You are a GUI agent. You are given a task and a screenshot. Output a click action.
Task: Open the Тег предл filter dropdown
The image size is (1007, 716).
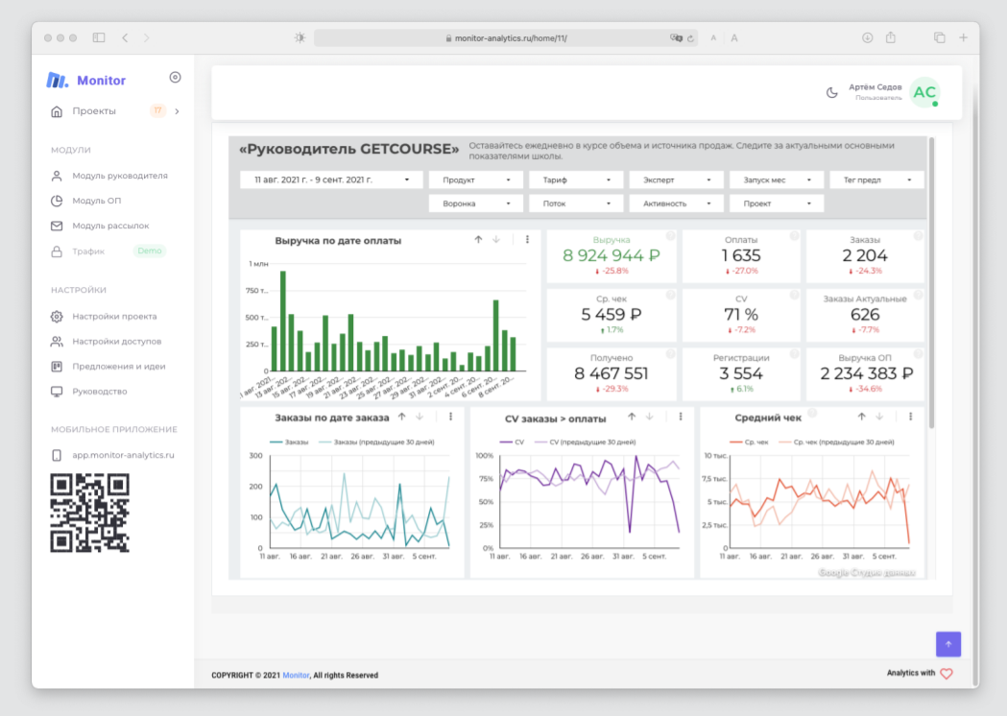pyautogui.click(x=876, y=179)
